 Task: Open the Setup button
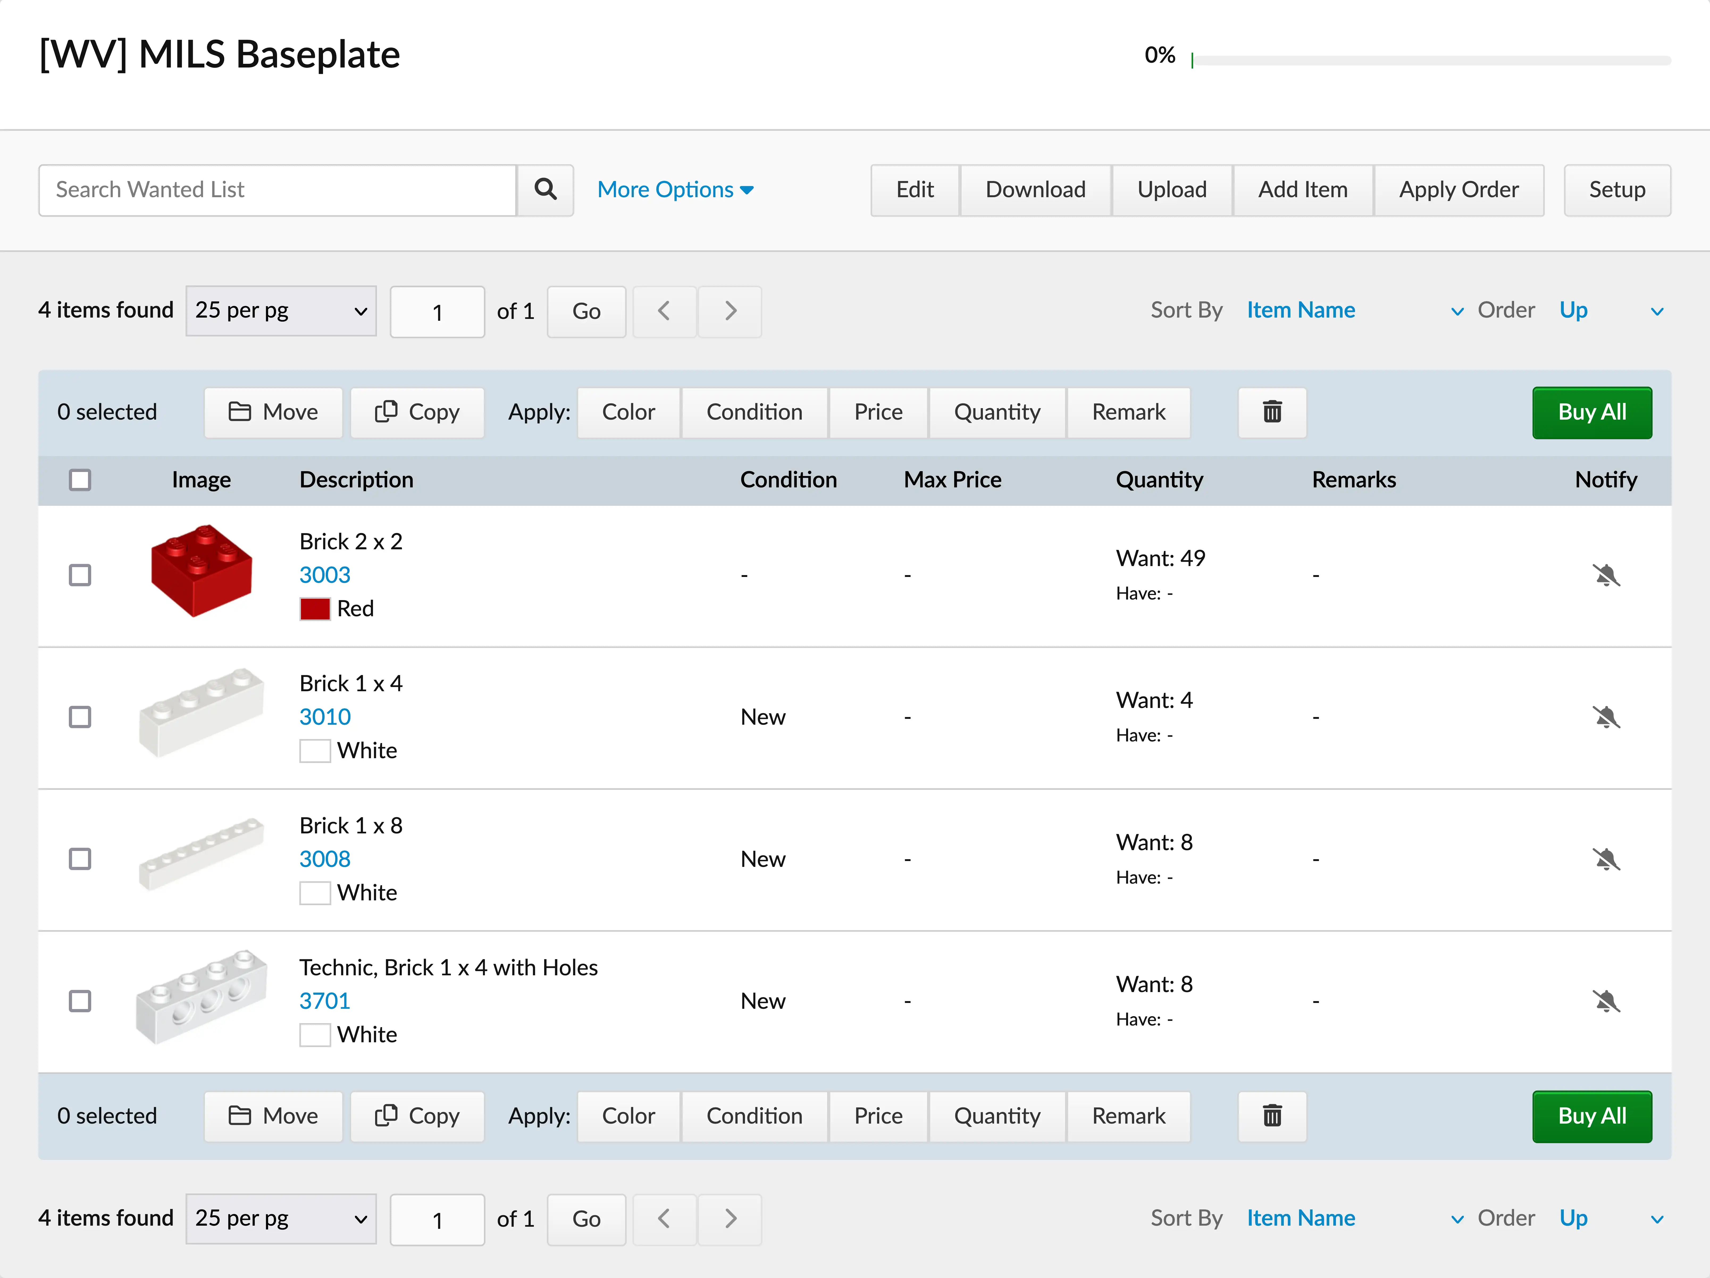coord(1617,190)
